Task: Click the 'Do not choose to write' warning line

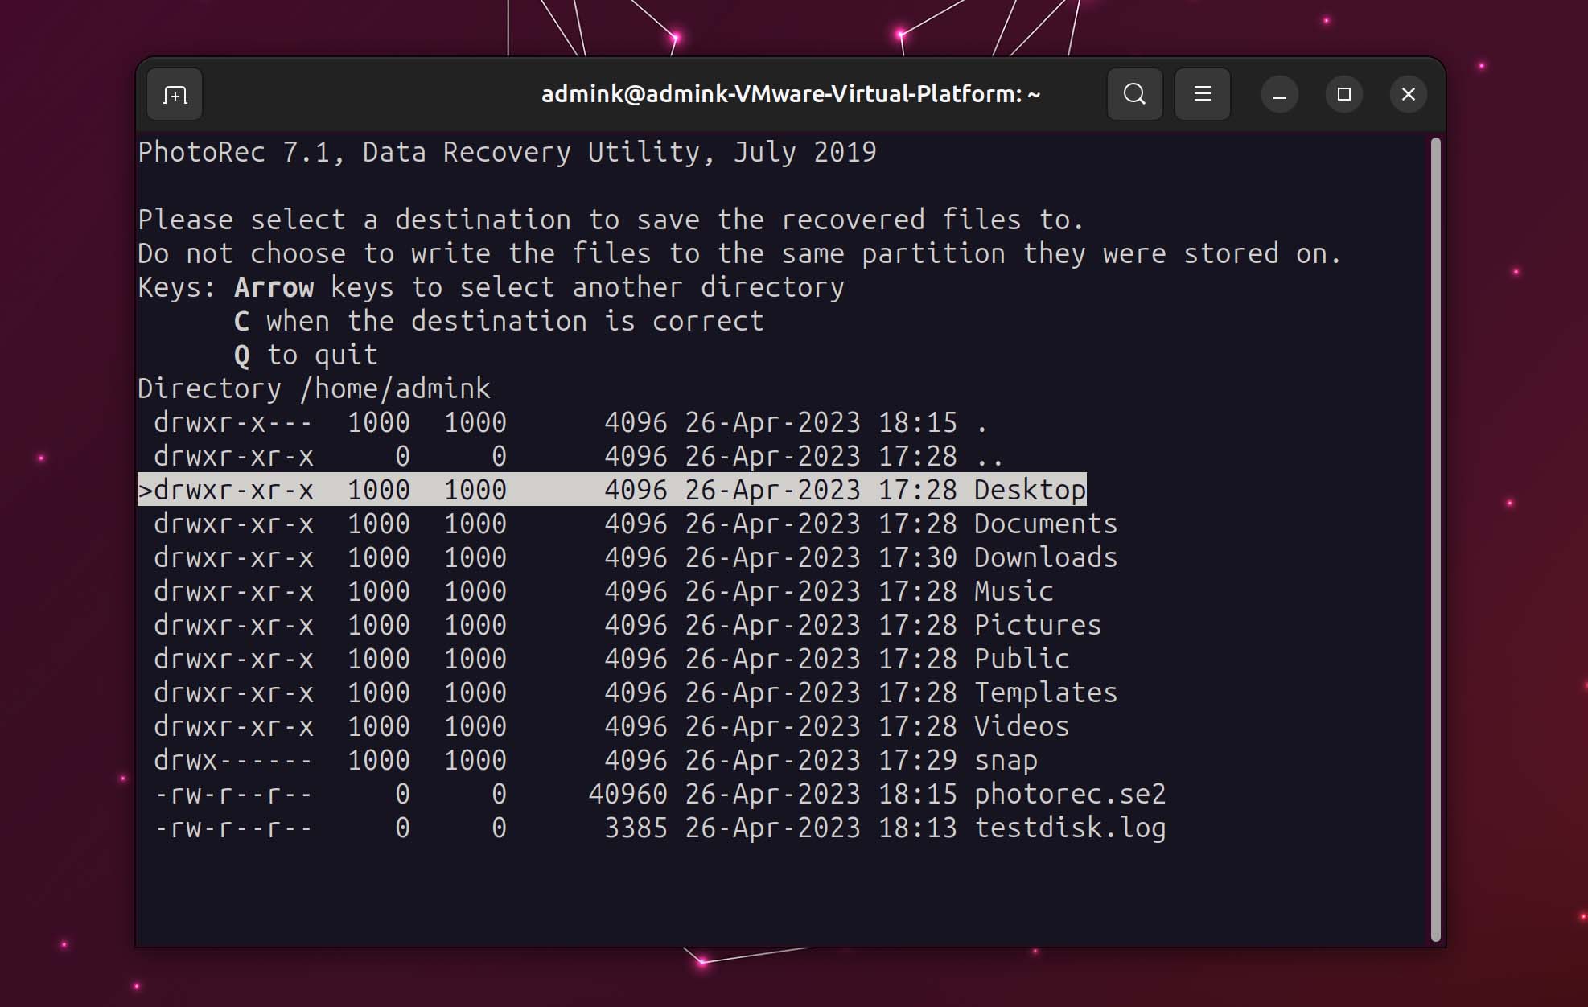Action: [740, 253]
